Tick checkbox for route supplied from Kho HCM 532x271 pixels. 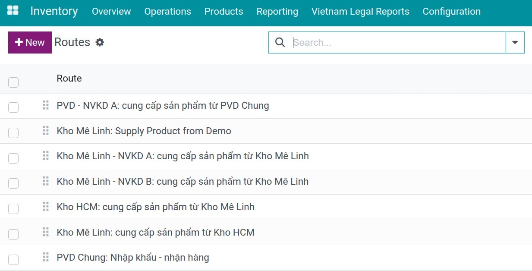(13, 234)
